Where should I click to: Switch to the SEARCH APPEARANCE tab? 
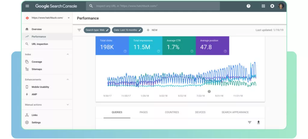[x=235, y=112]
